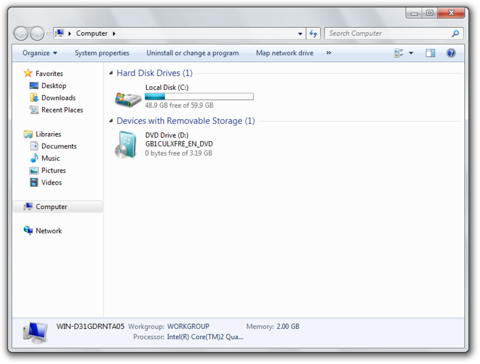Image resolution: width=480 pixels, height=364 pixels.
Task: Expand the arrow after Computer in the address bar
Action: pos(114,33)
